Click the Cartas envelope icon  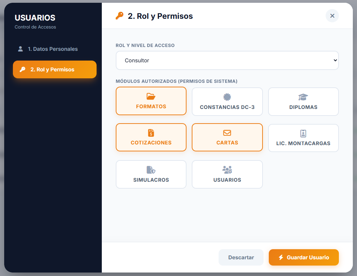(227, 133)
